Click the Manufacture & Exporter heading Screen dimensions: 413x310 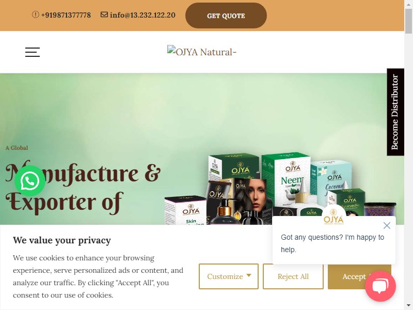83,187
